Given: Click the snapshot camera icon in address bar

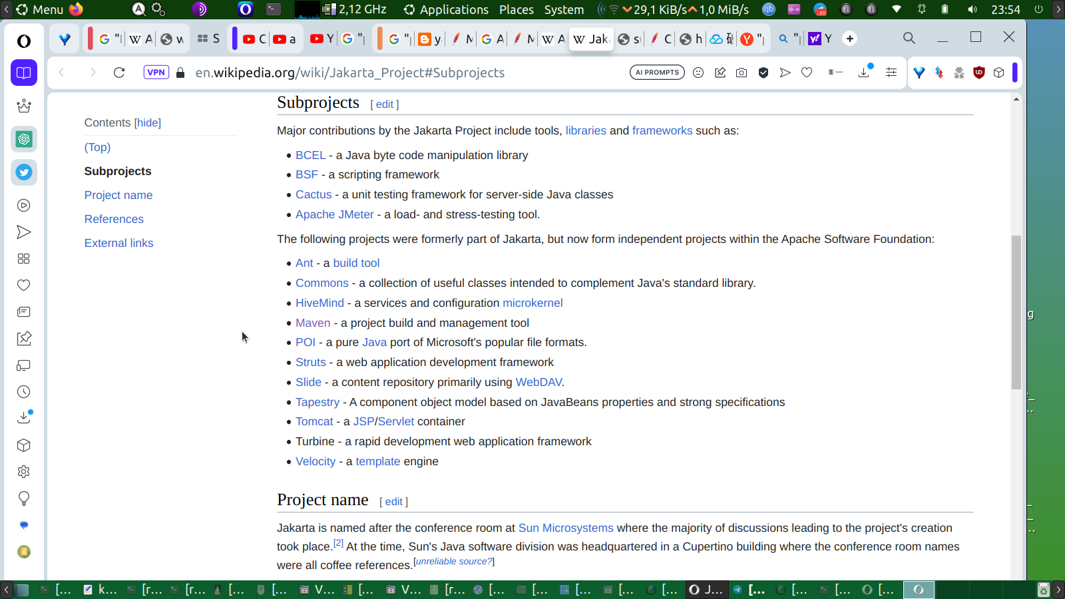Looking at the screenshot, I should (742, 73).
